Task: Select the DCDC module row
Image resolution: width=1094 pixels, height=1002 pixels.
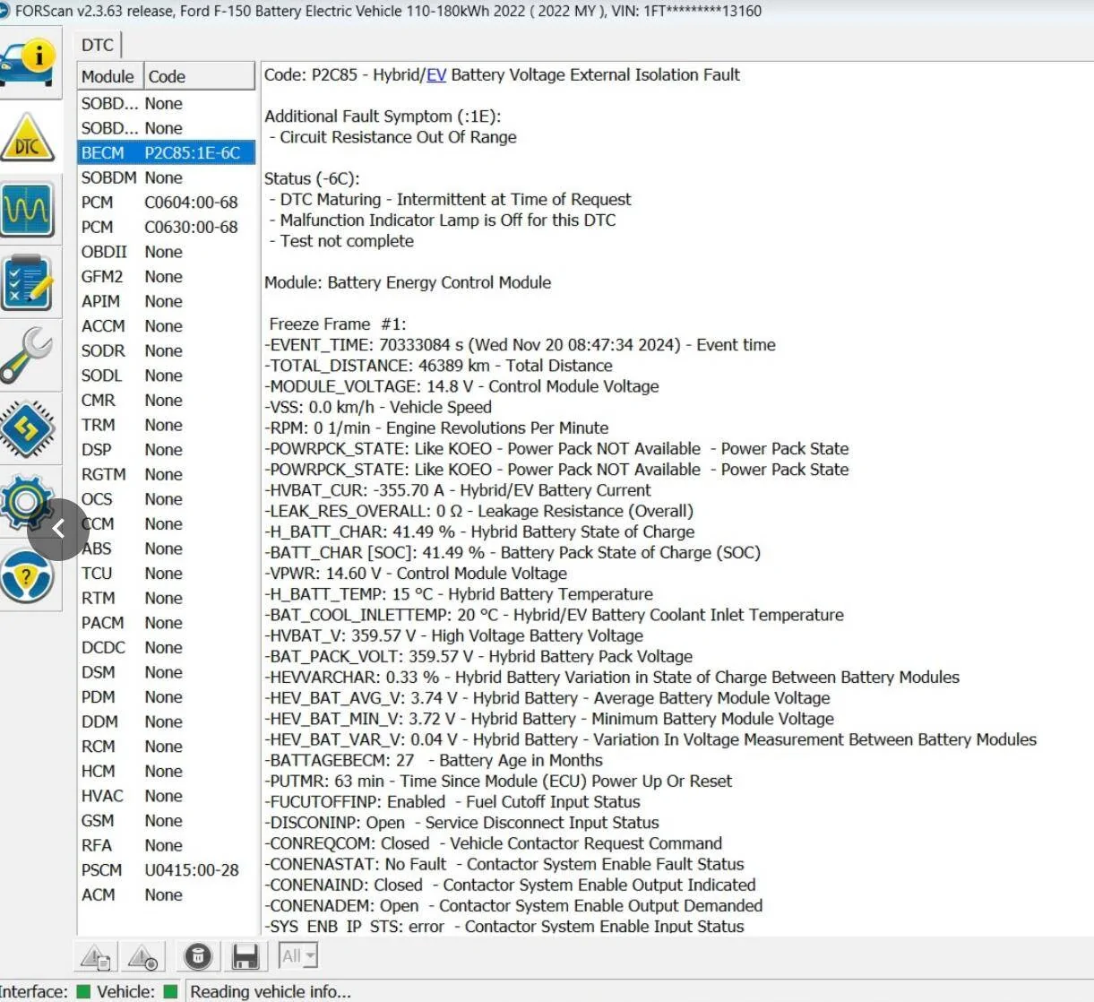Action: point(167,647)
